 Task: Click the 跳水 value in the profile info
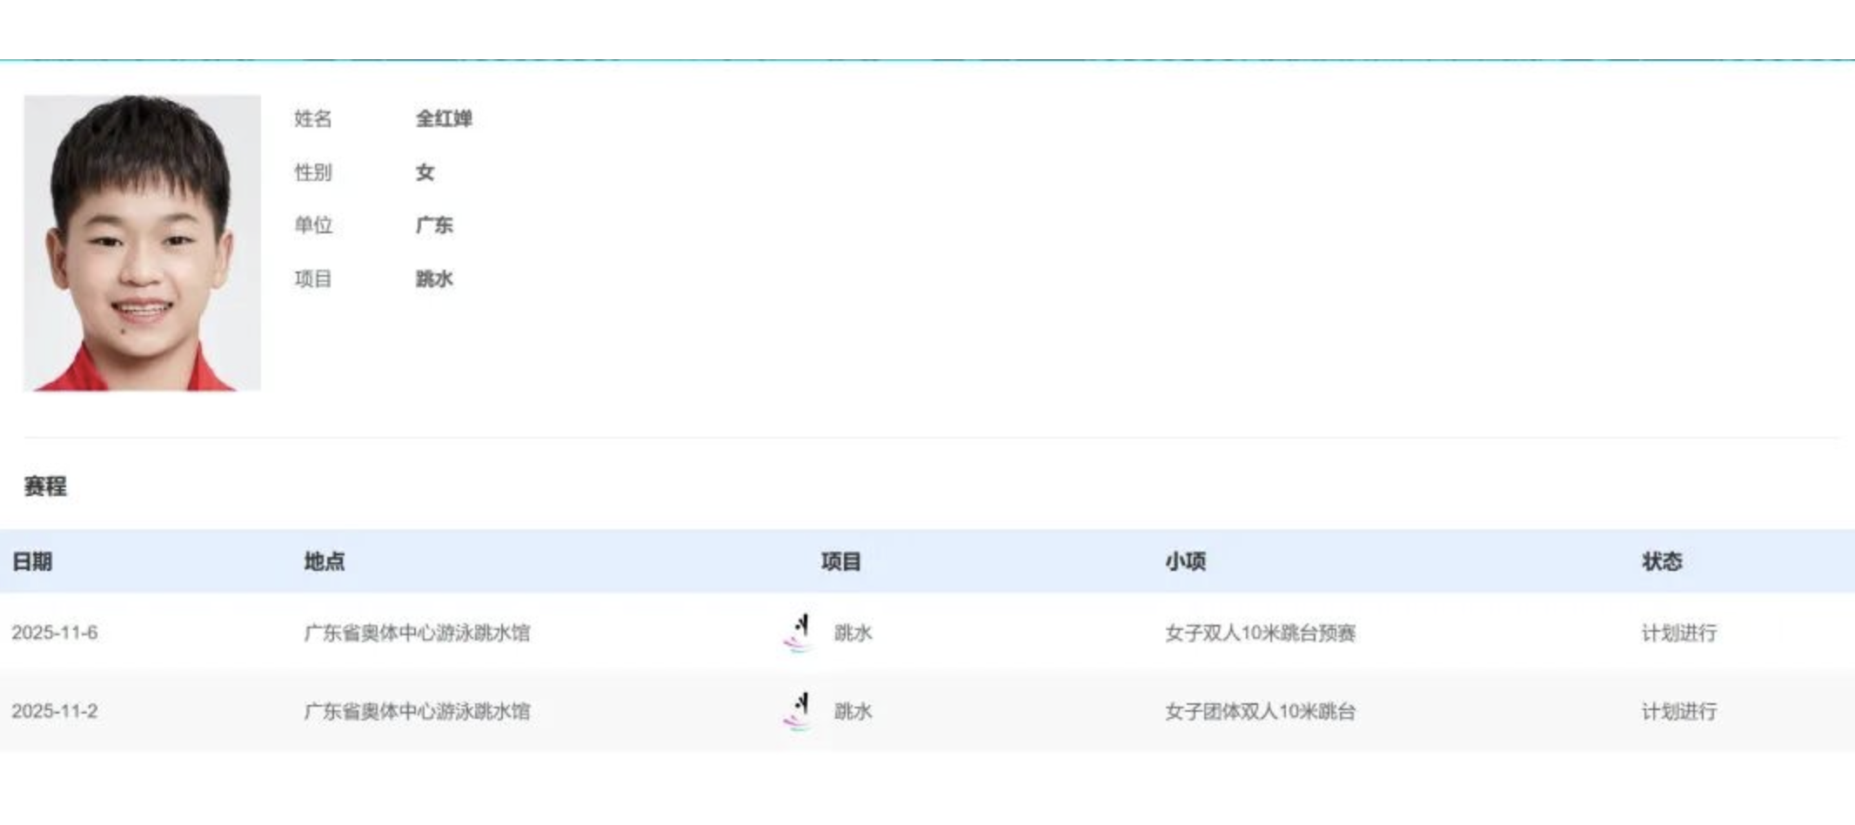pos(434,279)
